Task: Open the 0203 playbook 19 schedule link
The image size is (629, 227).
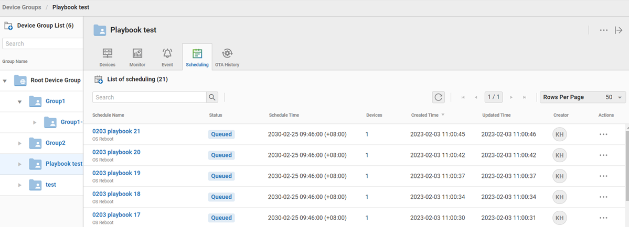Action: [116, 173]
